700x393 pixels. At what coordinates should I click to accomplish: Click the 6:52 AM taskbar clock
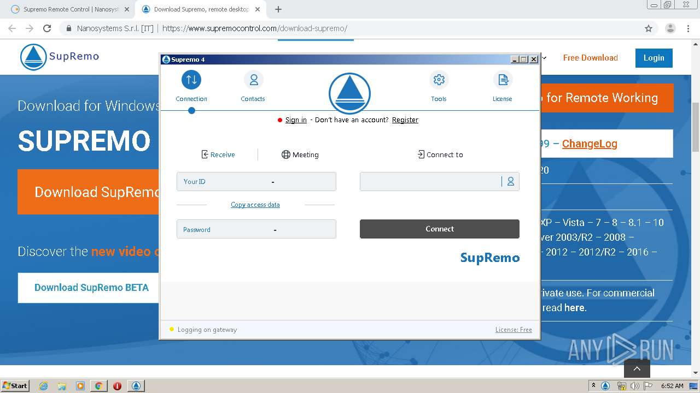point(672,386)
